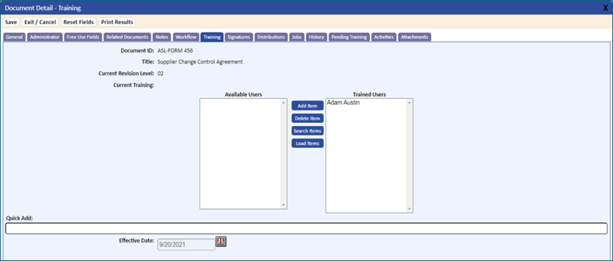This screenshot has width=613, height=261.
Task: Switch to the Workflow tab
Action: 185,37
